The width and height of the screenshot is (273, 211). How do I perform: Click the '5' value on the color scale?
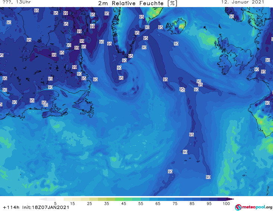[x=55, y=204]
